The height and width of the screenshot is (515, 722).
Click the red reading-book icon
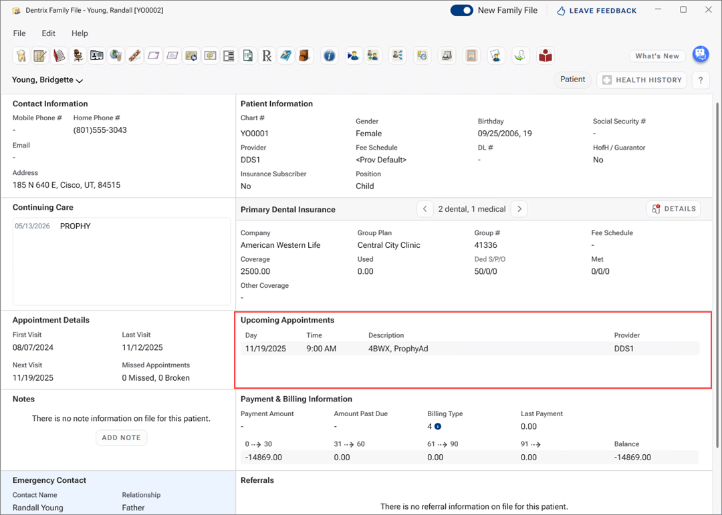click(x=546, y=56)
